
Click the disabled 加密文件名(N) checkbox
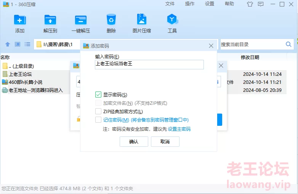pyautogui.click(x=98, y=103)
